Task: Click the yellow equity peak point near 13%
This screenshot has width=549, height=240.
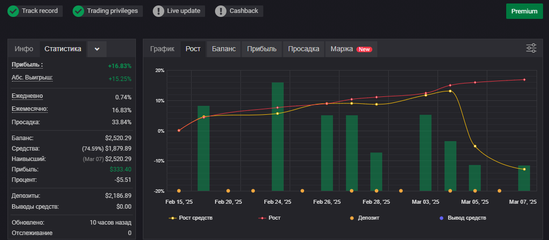Action: pyautogui.click(x=450, y=91)
